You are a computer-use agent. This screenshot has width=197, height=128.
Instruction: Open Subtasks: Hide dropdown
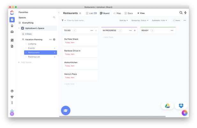pyautogui.click(x=159, y=20)
